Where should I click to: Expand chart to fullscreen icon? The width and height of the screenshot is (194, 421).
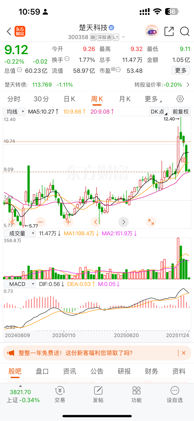click(151, 222)
